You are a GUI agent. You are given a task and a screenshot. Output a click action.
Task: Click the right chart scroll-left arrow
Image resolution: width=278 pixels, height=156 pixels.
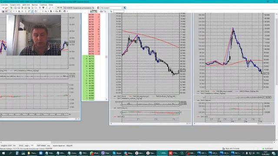coord(195,123)
